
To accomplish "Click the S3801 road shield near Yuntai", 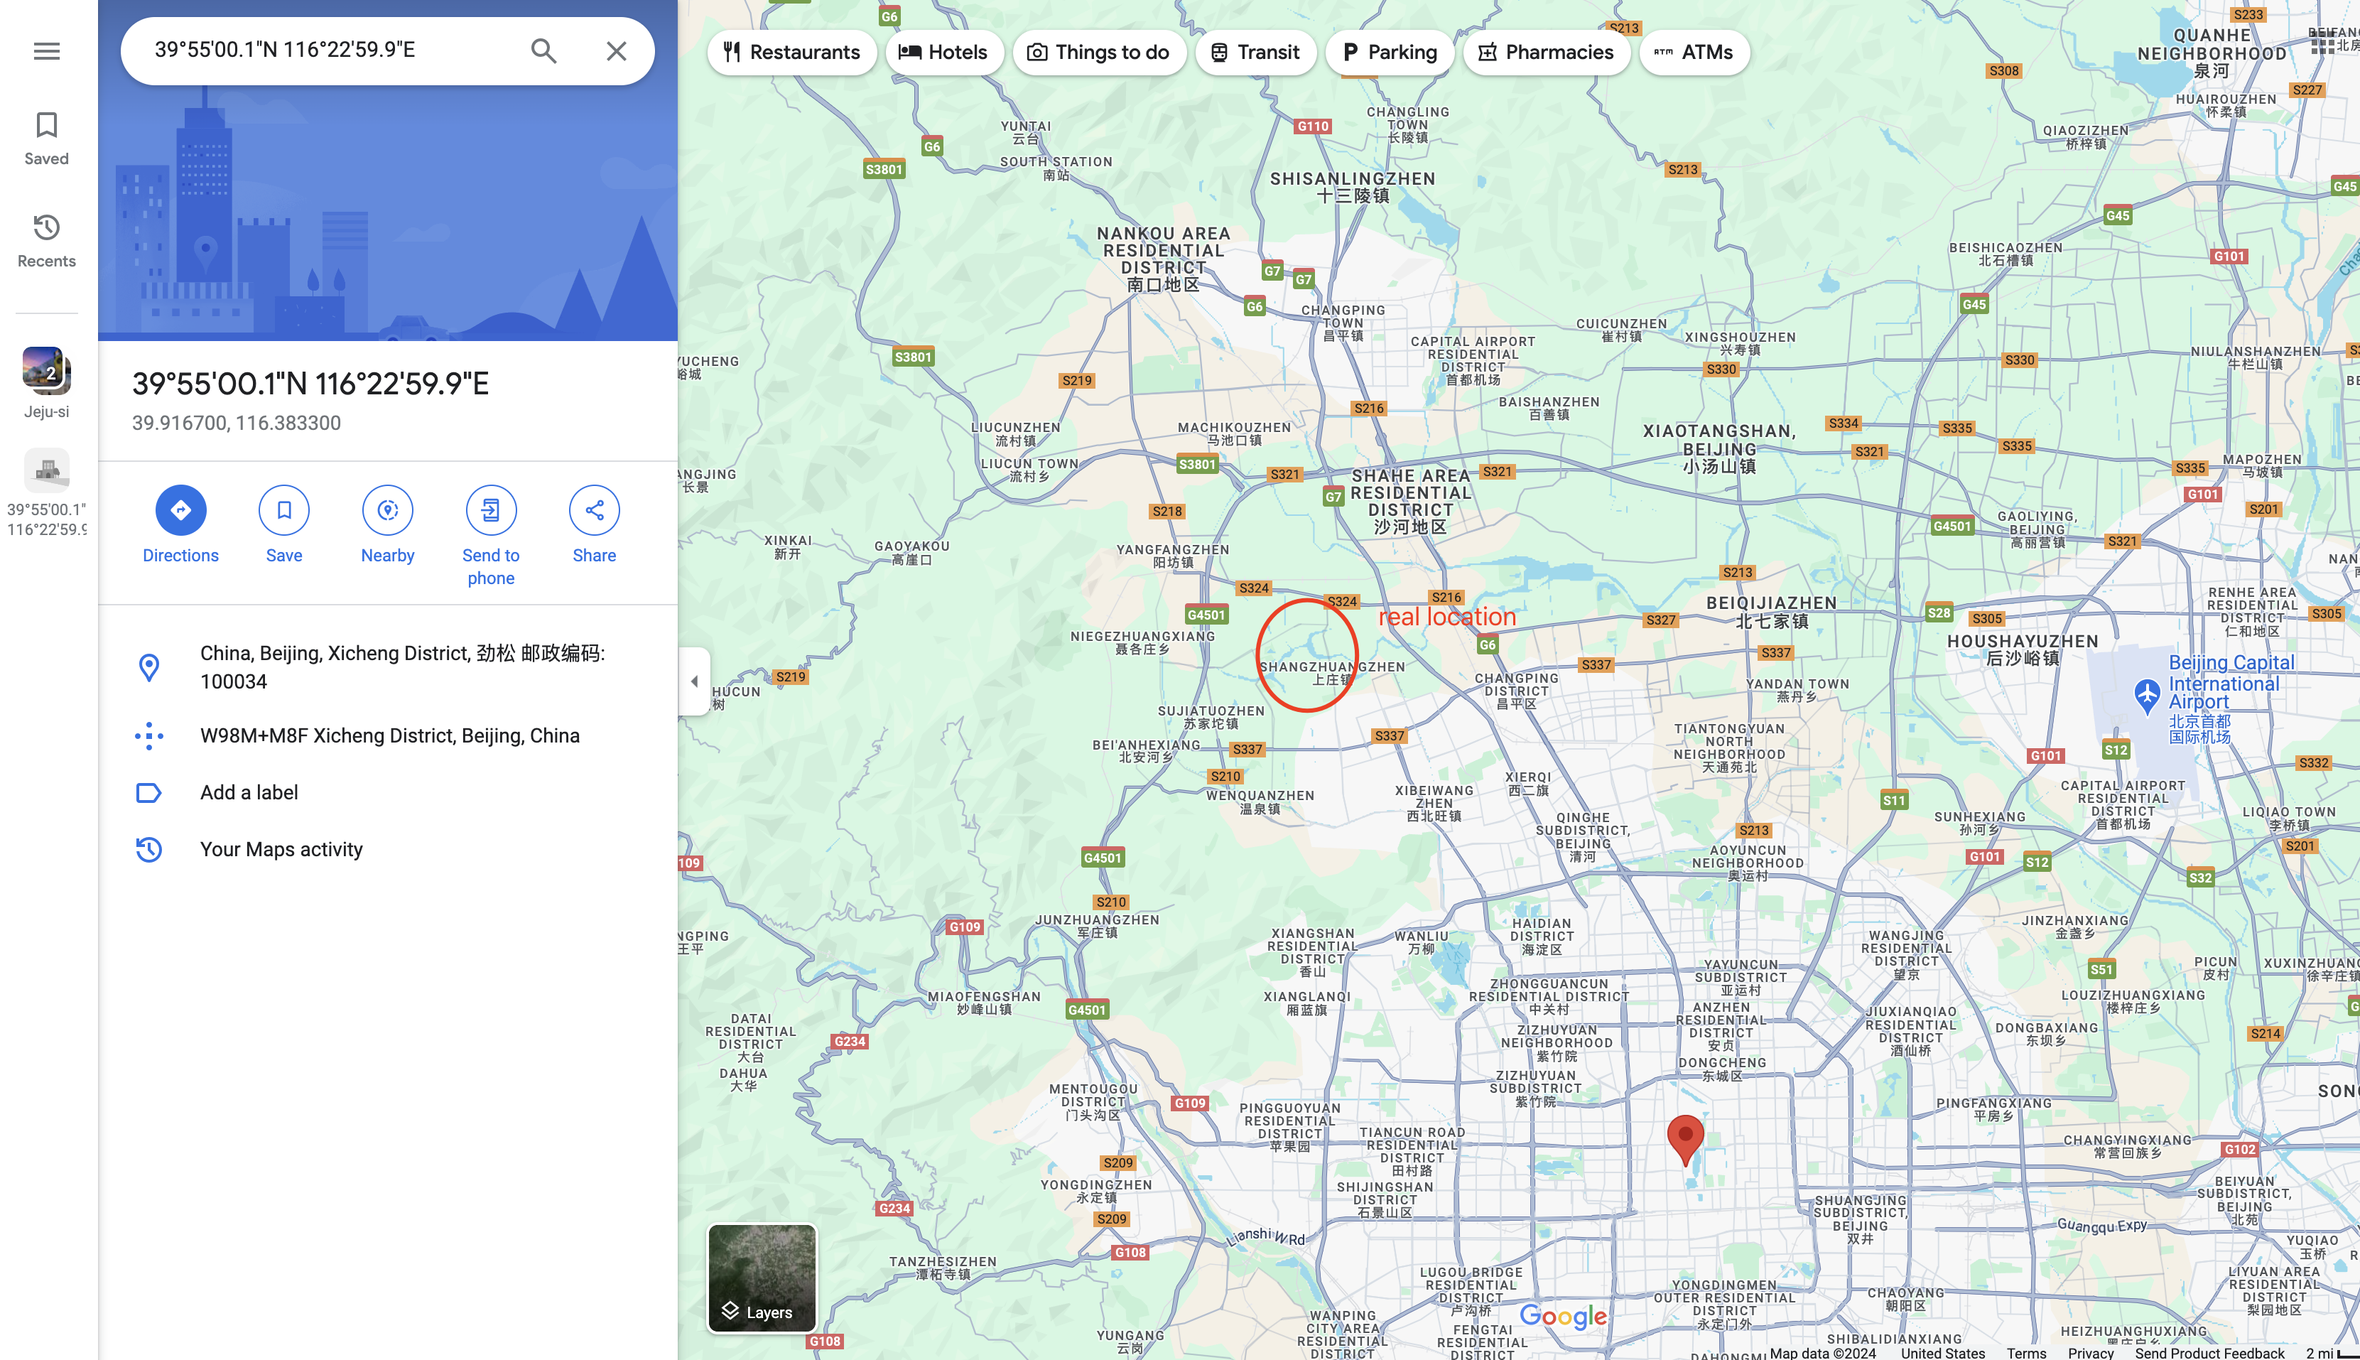I will tap(884, 169).
